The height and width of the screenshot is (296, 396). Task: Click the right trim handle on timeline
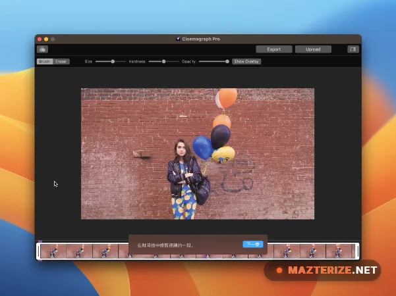point(357,251)
